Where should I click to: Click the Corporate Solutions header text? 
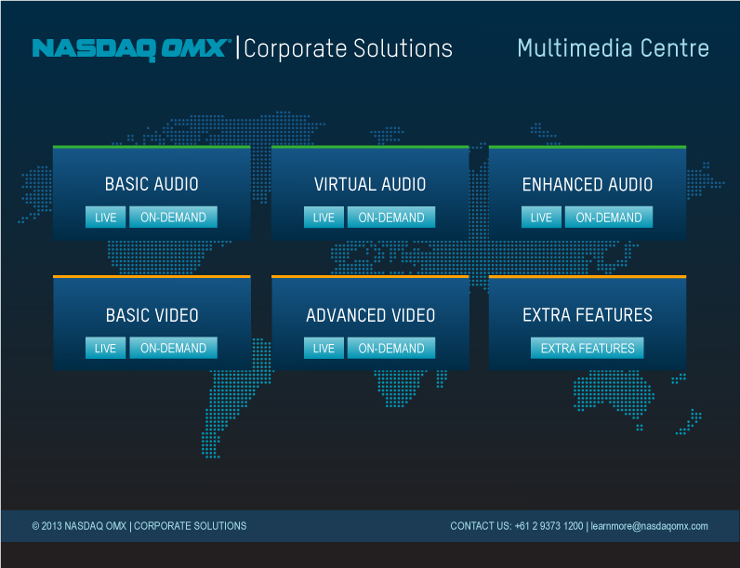pyautogui.click(x=349, y=48)
